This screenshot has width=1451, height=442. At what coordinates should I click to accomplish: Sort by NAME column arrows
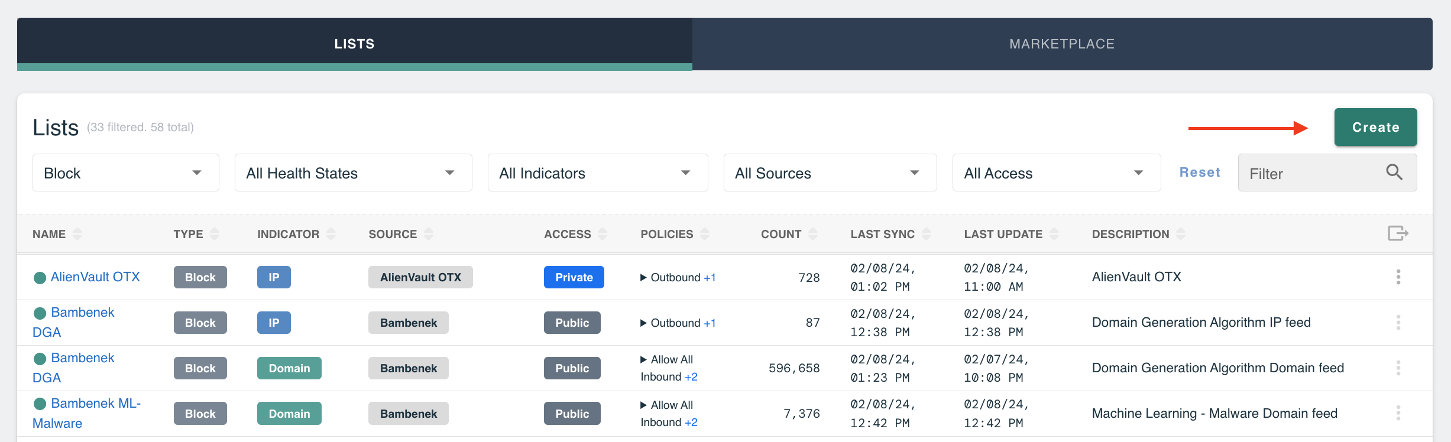point(77,234)
